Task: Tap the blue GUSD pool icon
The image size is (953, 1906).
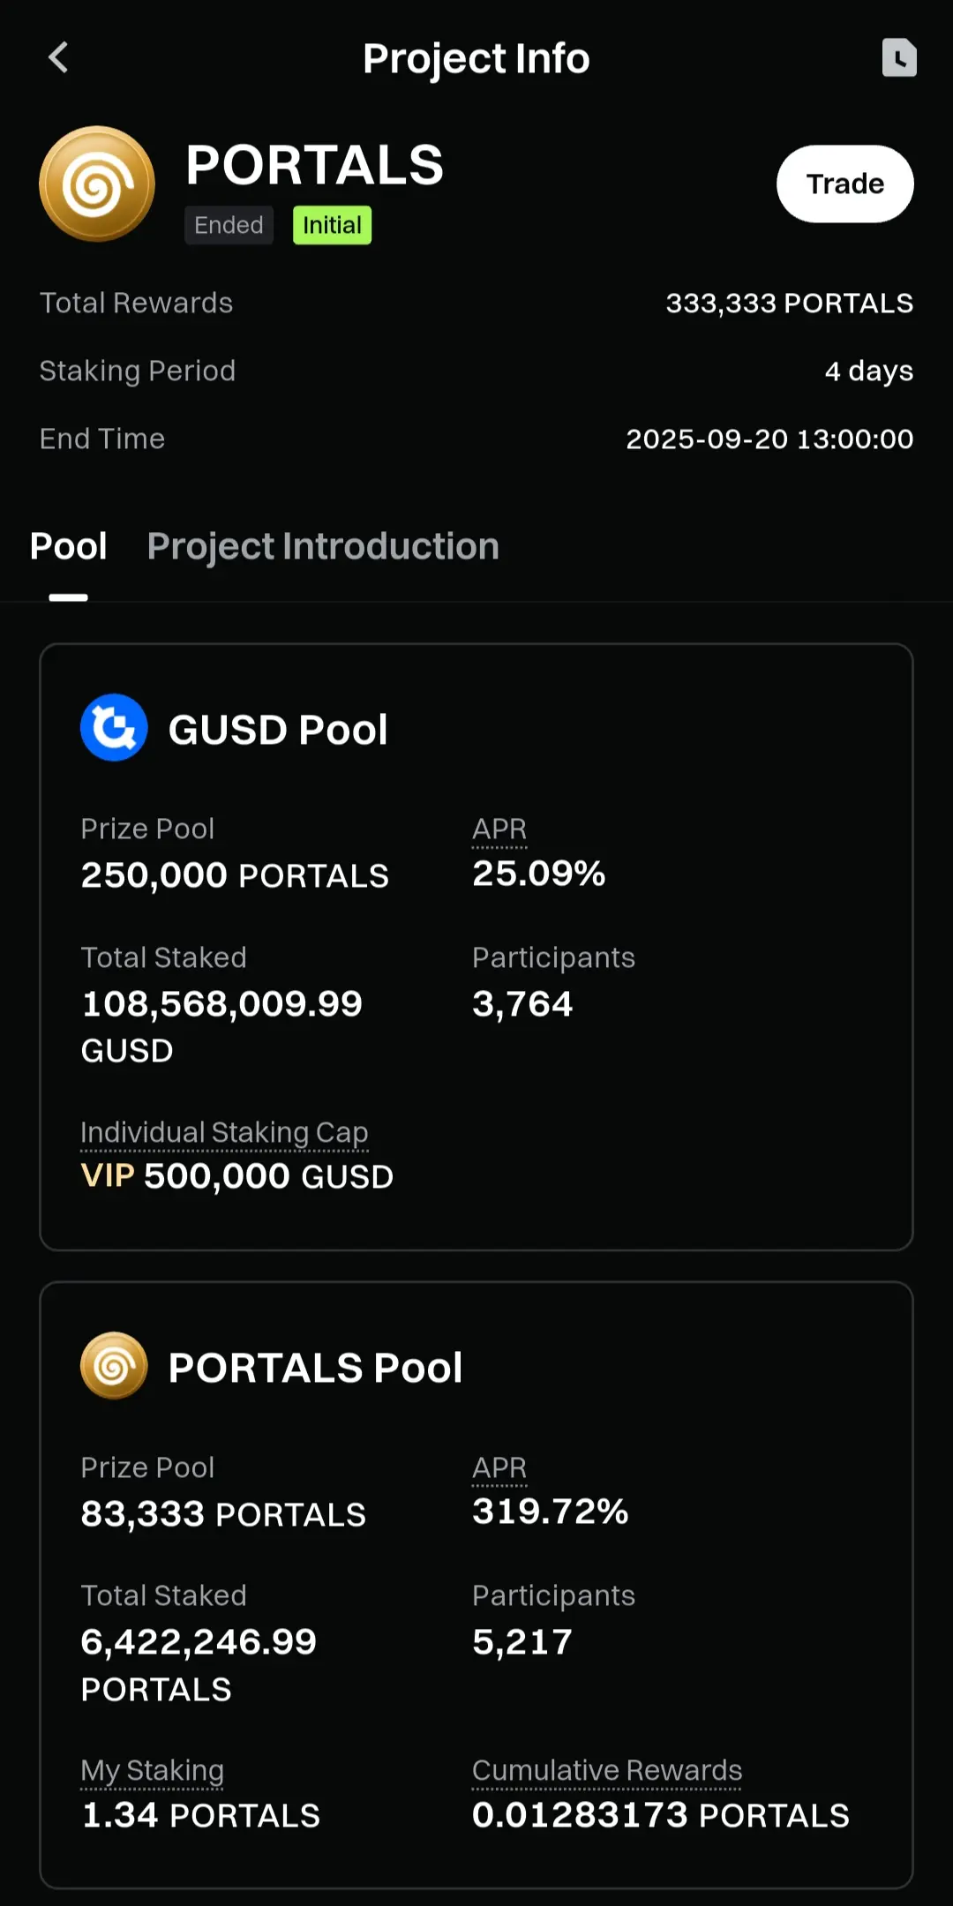Action: pos(114,728)
